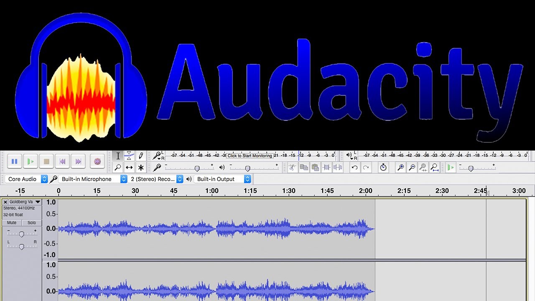
Task: Click the Redo arrow
Action: 366,168
